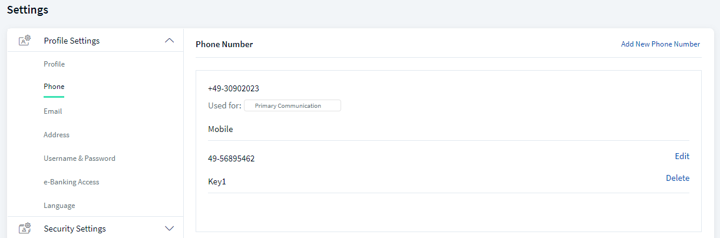Open the Primary Communication used-for field
The image size is (720, 238).
[292, 106]
